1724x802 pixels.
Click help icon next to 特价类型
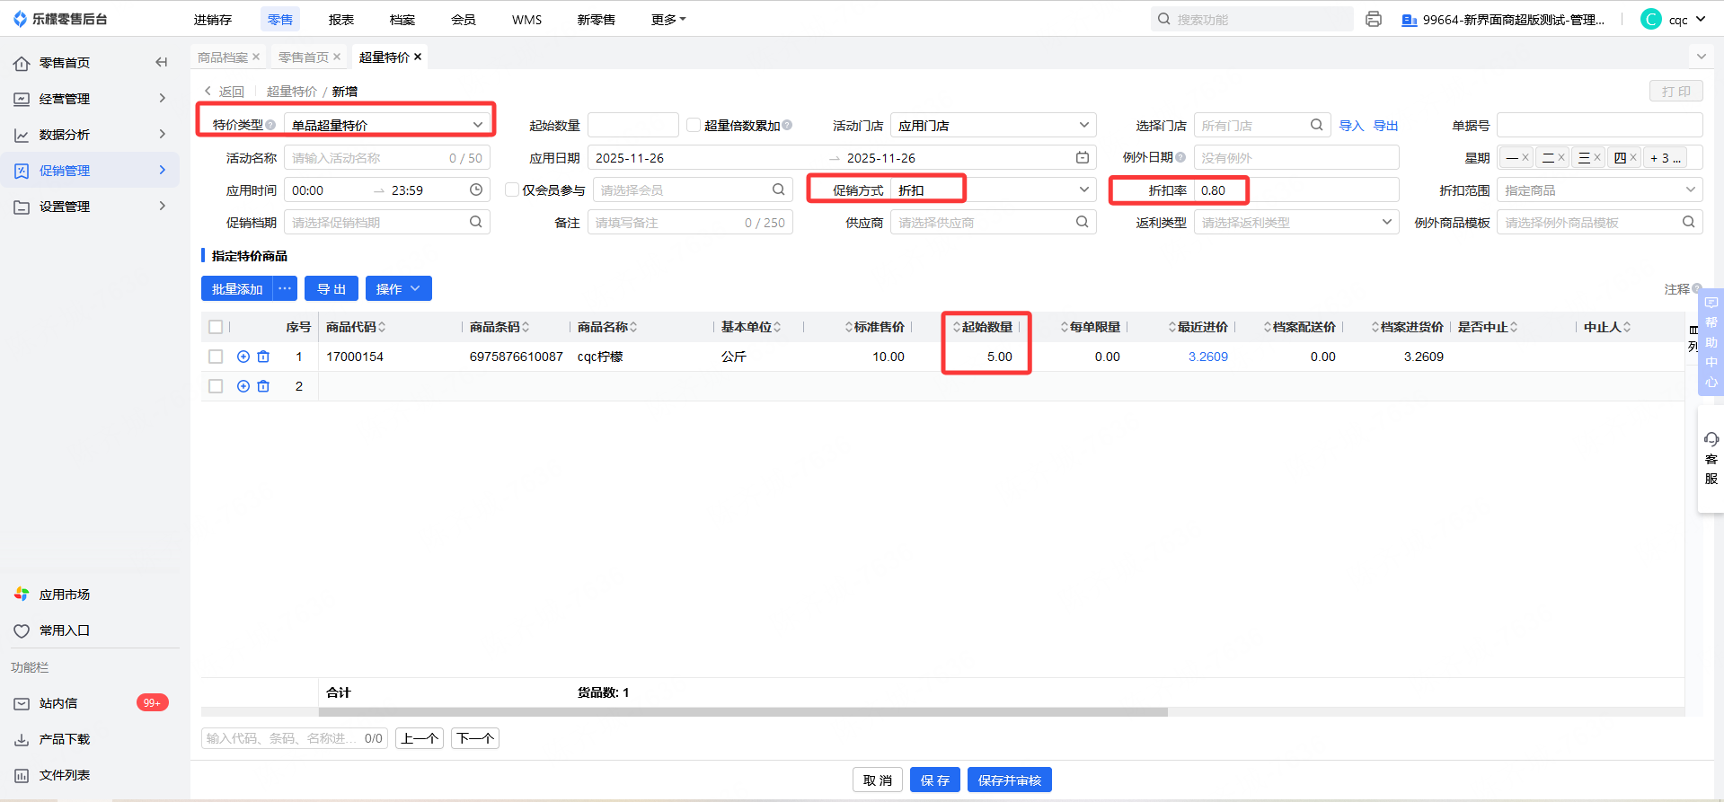pyautogui.click(x=270, y=125)
